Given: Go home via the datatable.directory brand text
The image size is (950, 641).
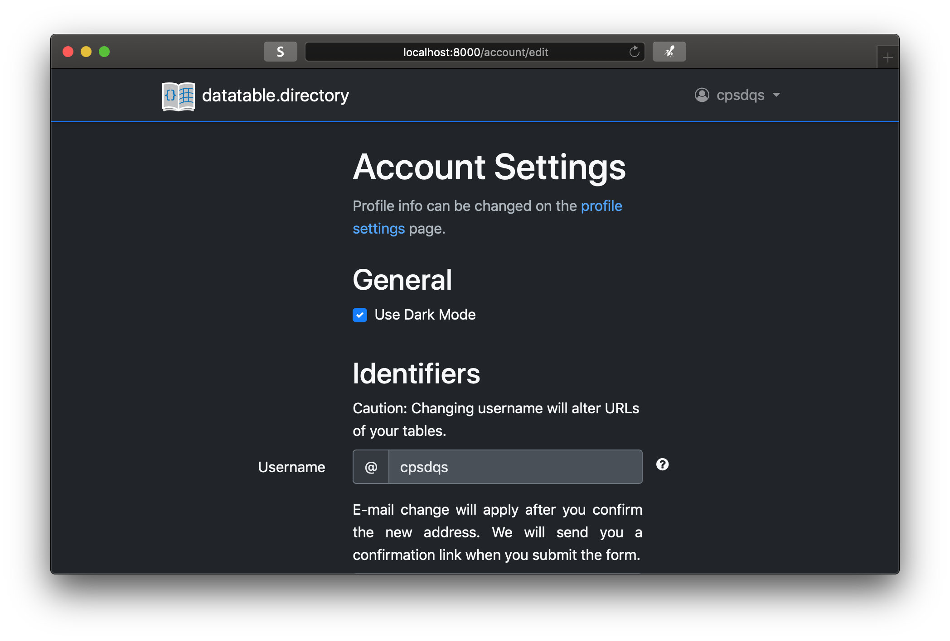Looking at the screenshot, I should [x=275, y=96].
